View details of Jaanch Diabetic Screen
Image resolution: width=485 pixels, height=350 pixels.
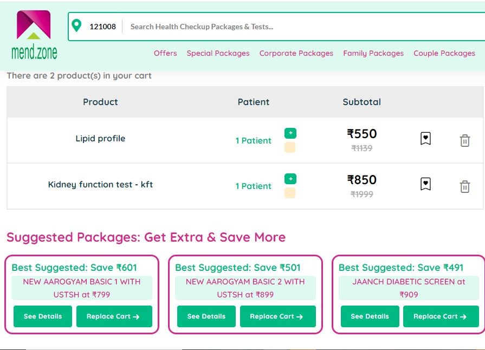pyautogui.click(x=370, y=316)
